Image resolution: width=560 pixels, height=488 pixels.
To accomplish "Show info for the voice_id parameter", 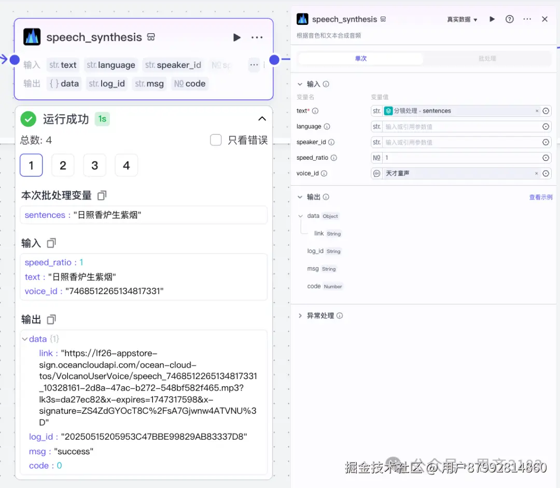I will coord(324,173).
